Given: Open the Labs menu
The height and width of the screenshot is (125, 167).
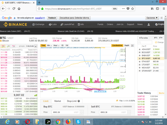Looking at the screenshot, I should [53, 24].
